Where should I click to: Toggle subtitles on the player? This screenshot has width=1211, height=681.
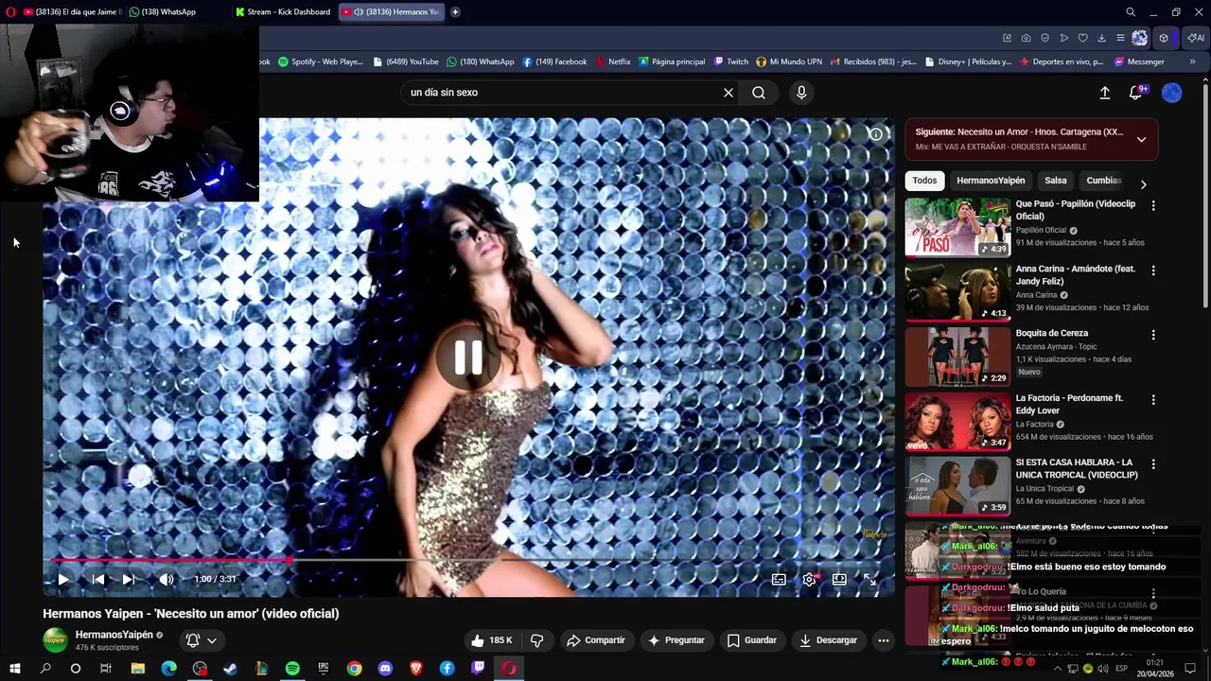779,579
